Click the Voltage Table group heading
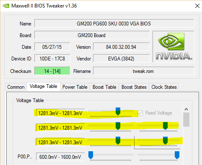The height and width of the screenshot is (165, 202). click(x=30, y=100)
